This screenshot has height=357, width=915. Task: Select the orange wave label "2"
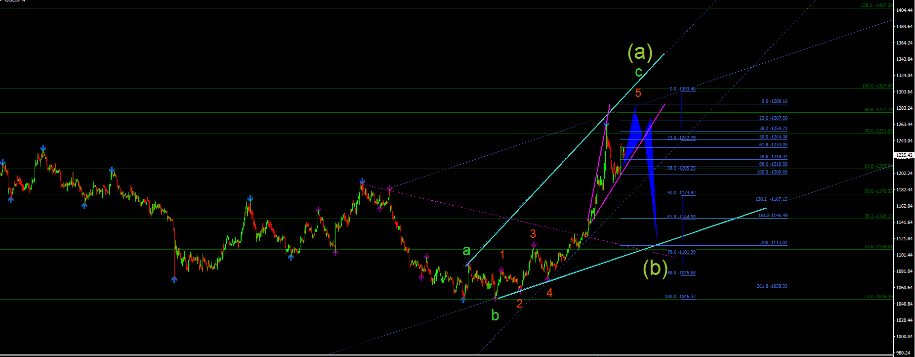(x=519, y=304)
